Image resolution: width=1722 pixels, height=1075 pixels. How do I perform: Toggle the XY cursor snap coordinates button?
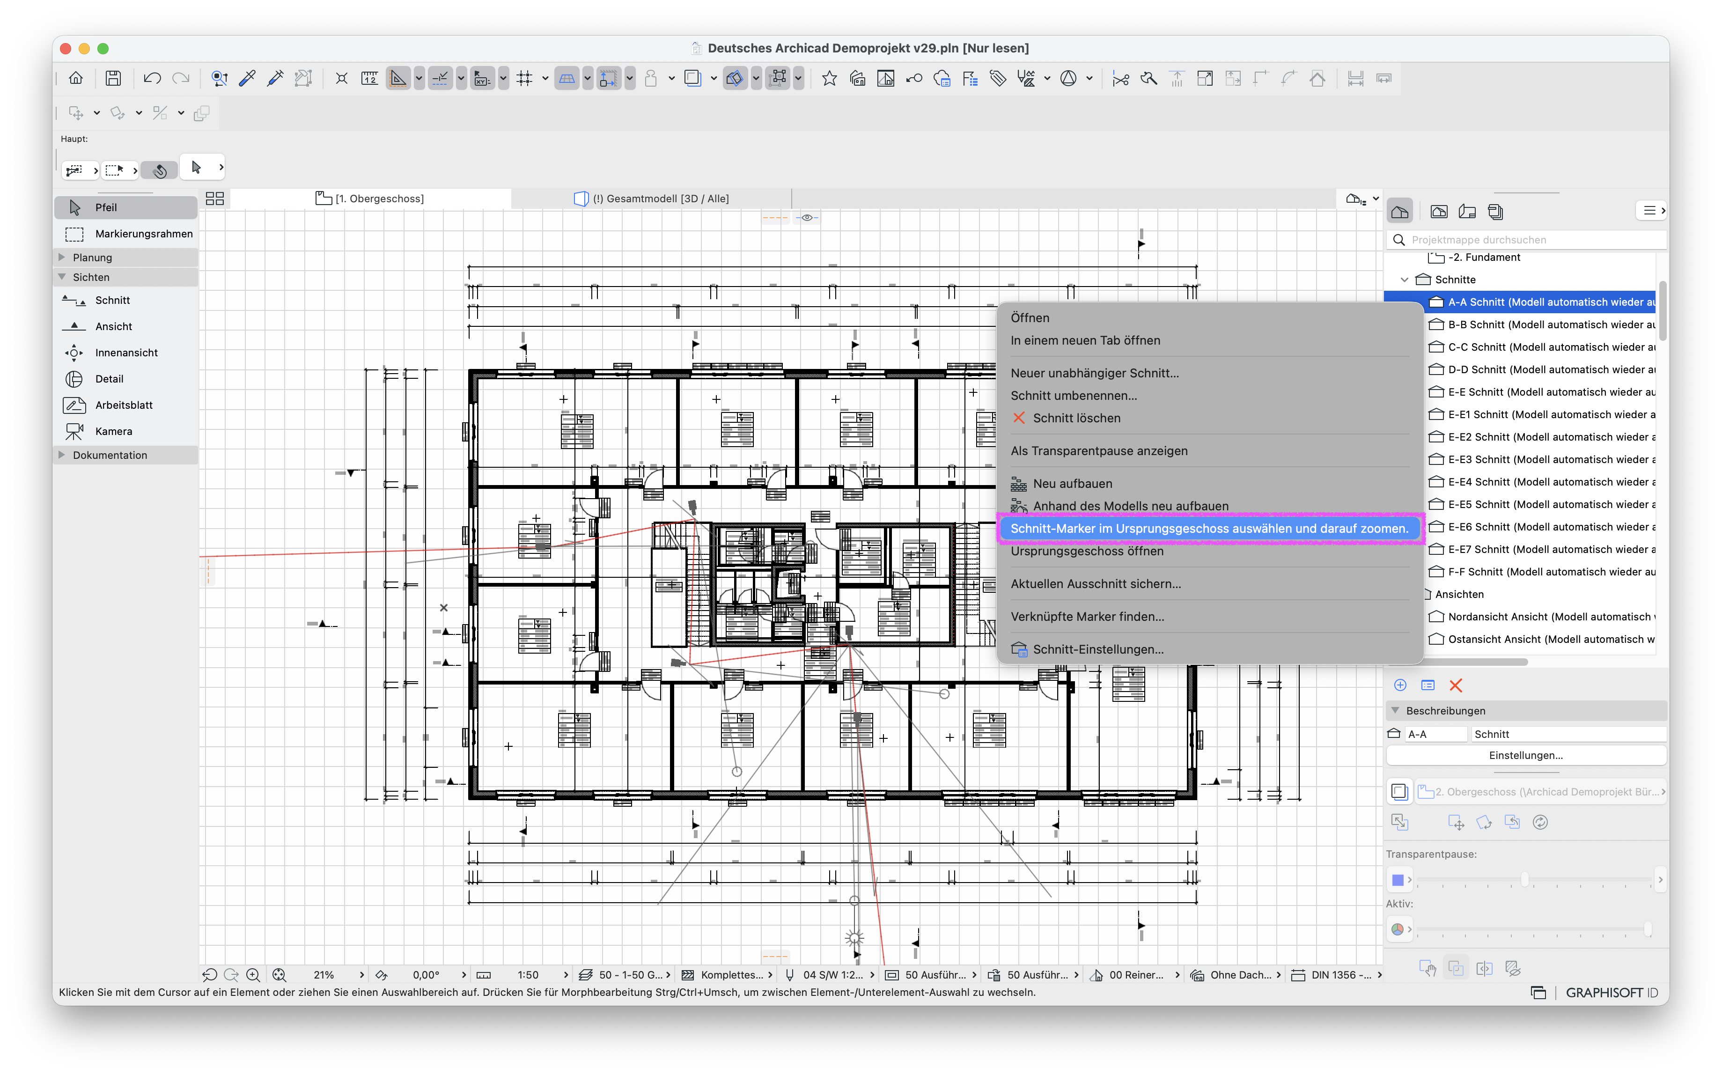pos(482,78)
